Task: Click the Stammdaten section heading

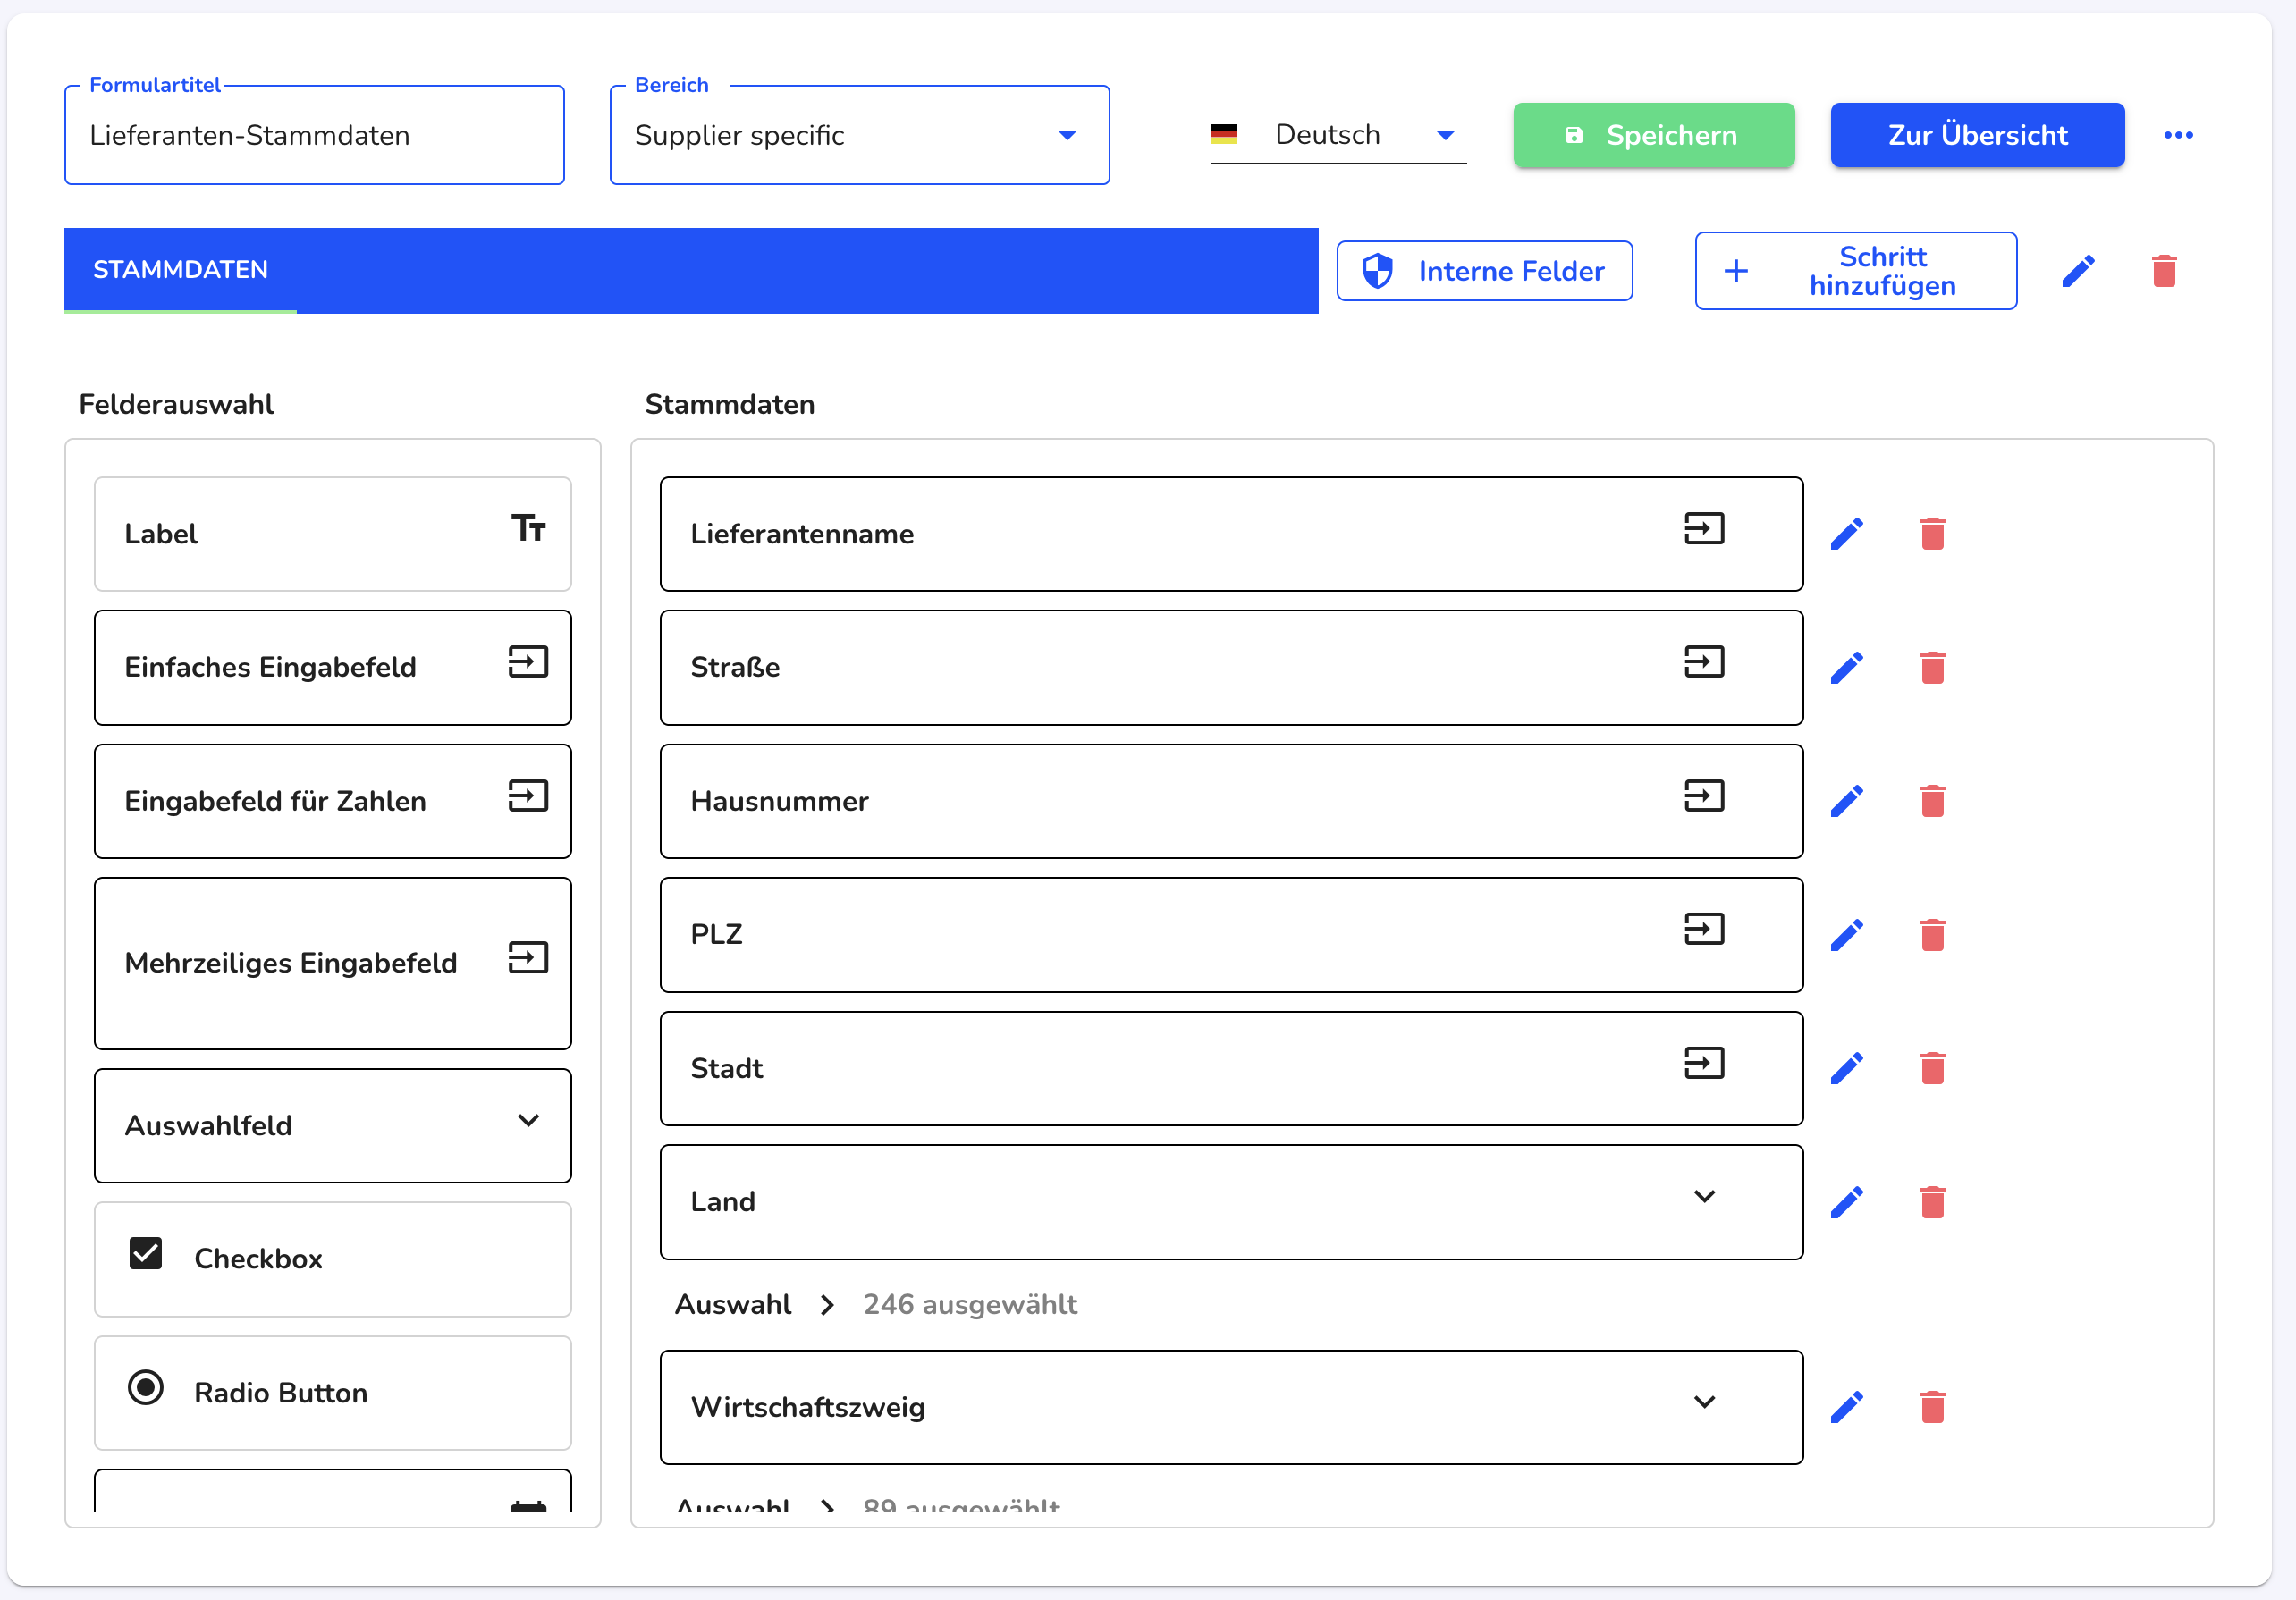Action: tap(730, 405)
